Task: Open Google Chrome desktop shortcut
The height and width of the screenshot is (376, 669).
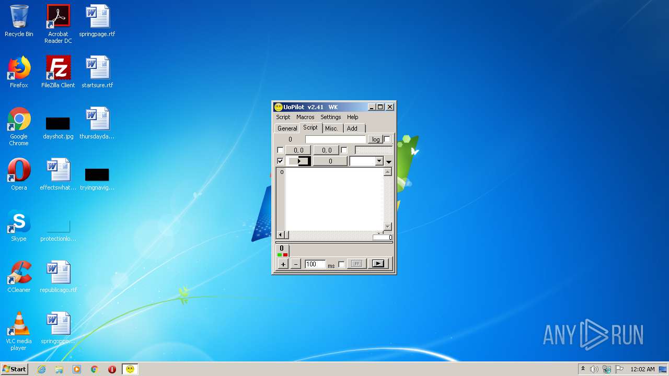Action: click(x=19, y=126)
